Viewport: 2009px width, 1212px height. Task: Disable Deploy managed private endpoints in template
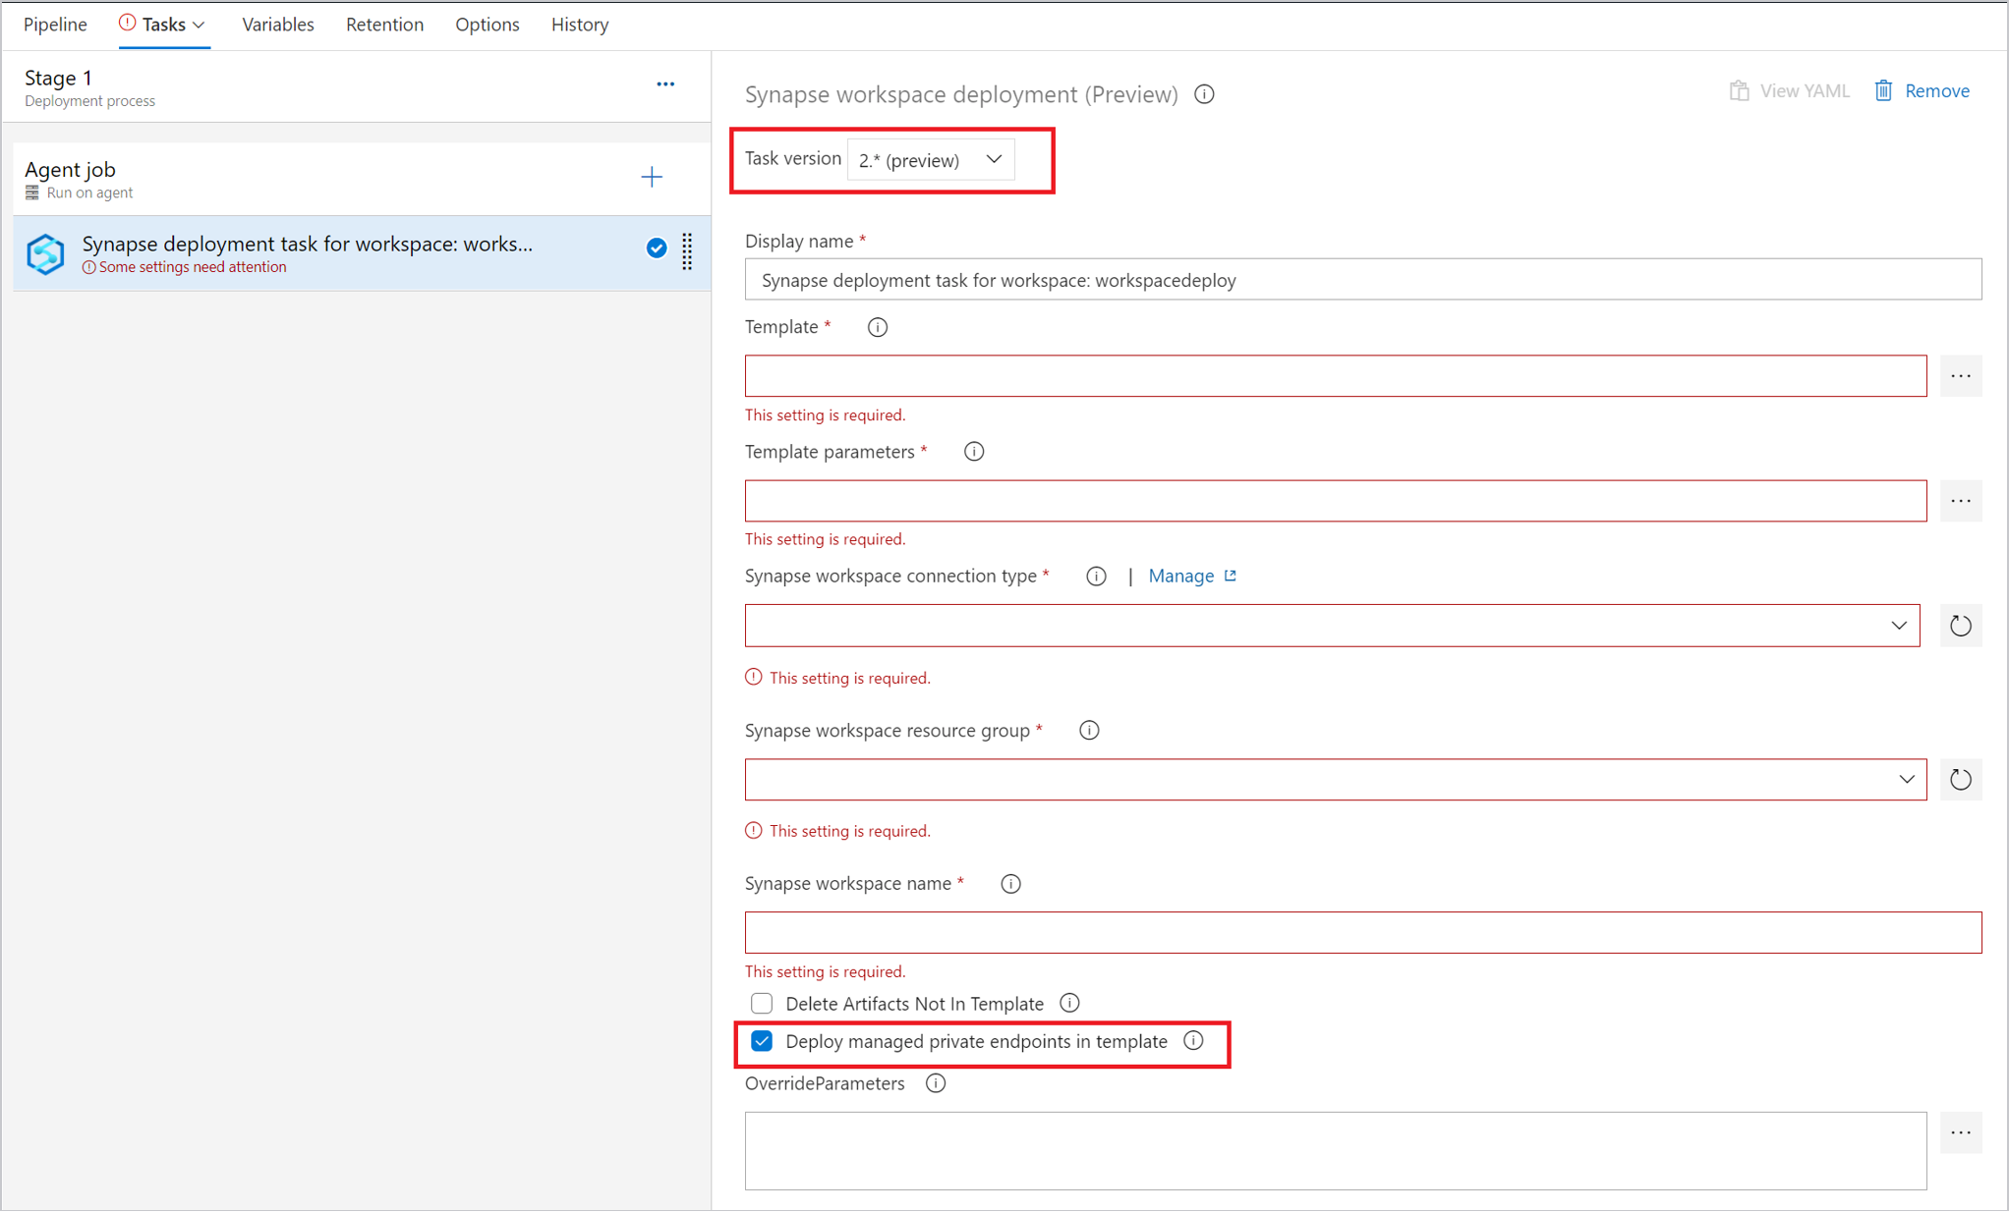tap(761, 1040)
